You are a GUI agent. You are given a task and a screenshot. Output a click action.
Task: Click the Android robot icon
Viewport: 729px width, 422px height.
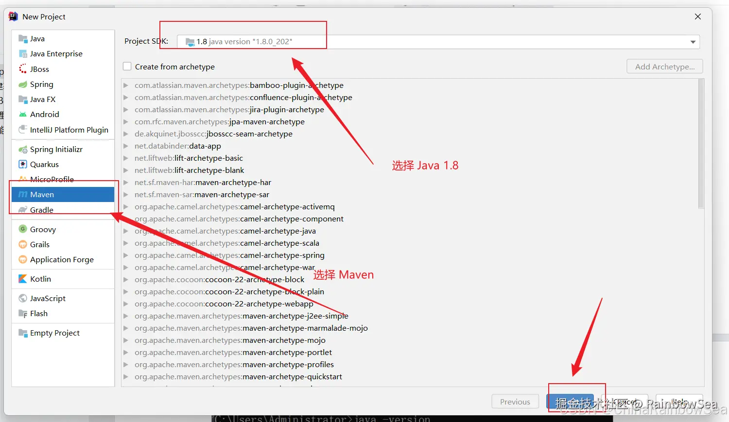(23, 115)
